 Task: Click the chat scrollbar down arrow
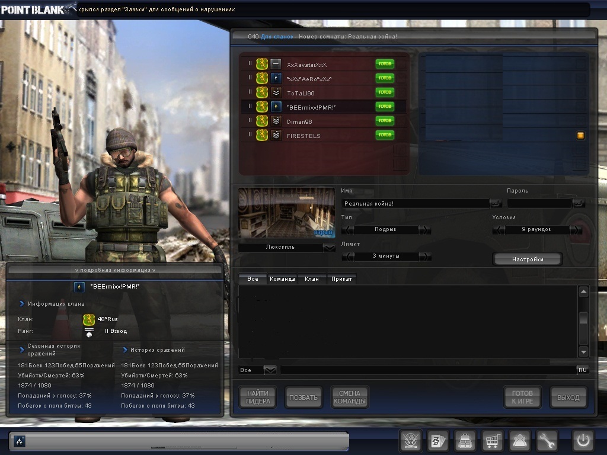coord(583,351)
